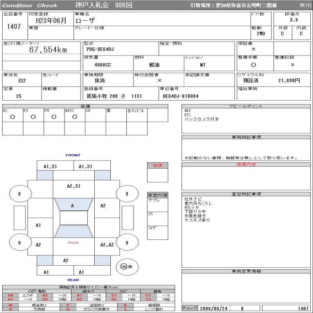Toggle the PW equipment circle mark

pos(54,117)
